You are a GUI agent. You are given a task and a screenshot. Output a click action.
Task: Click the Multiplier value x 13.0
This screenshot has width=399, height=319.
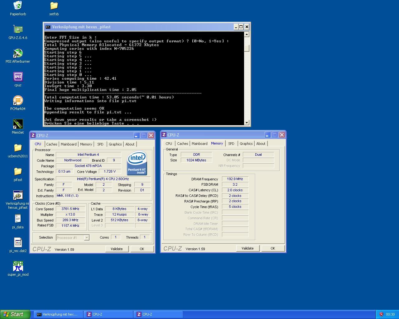click(x=70, y=215)
